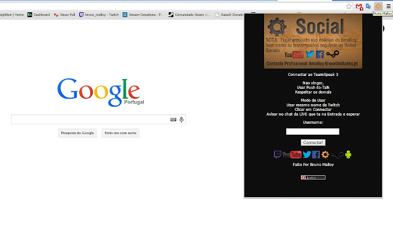Viewport: 393px width, 245px height.
Task: Focus the Username input field
Action: (313, 132)
